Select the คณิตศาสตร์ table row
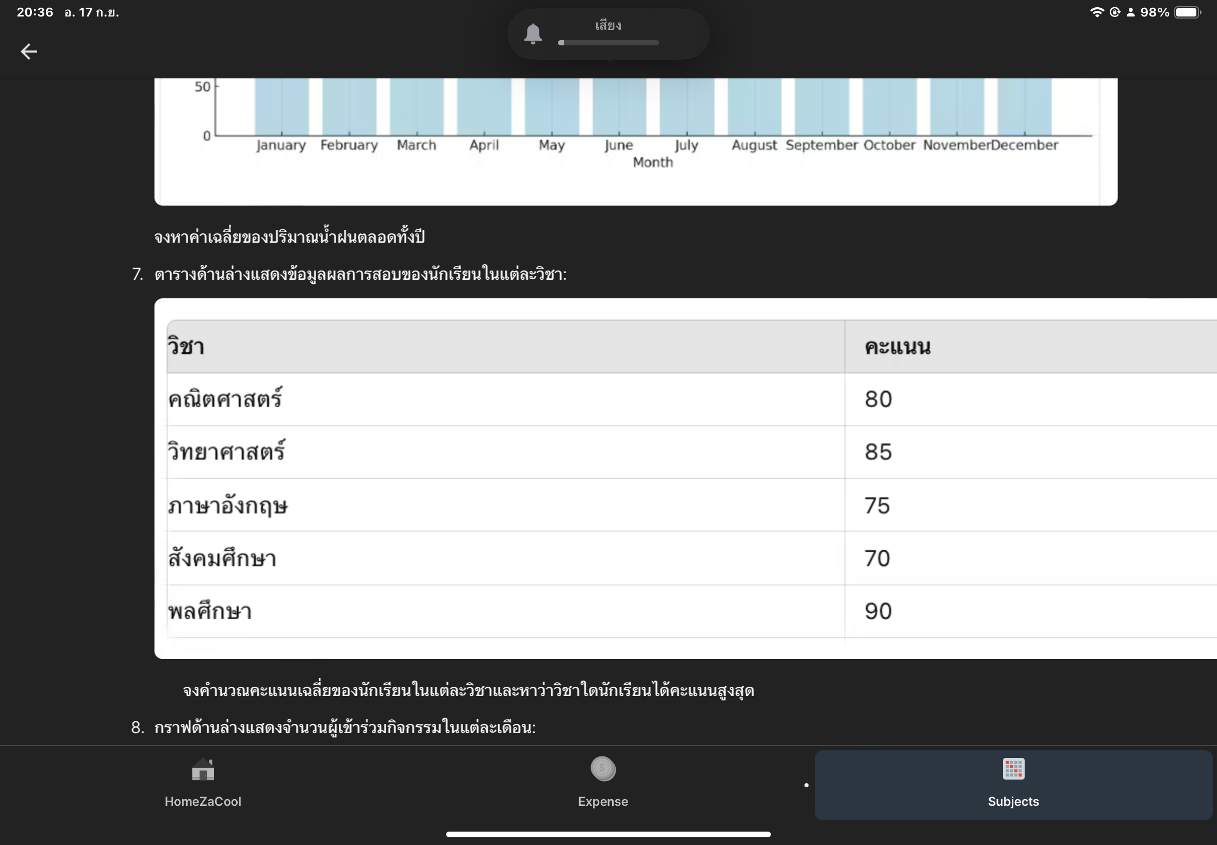 coord(225,399)
